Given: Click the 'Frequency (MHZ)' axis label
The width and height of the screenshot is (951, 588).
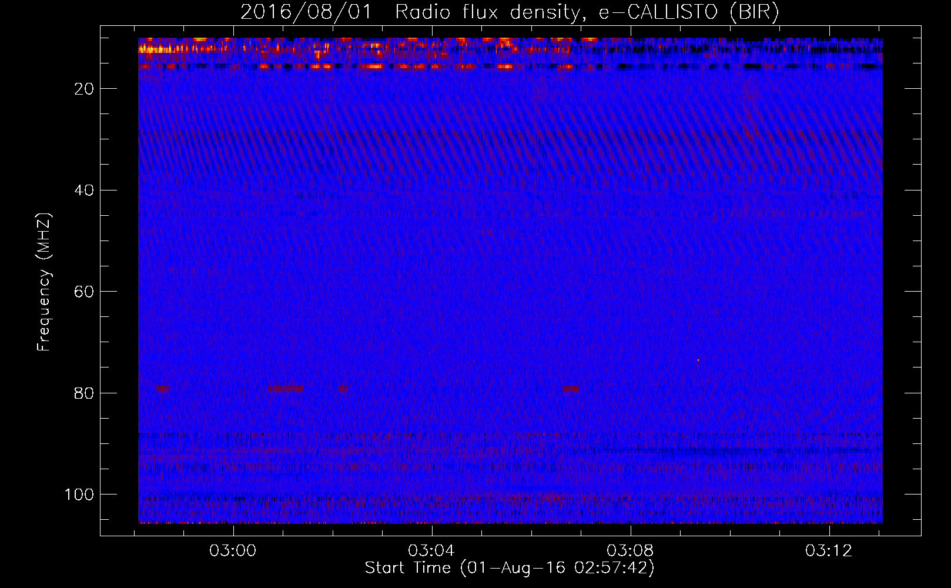Looking at the screenshot, I should (x=44, y=282).
